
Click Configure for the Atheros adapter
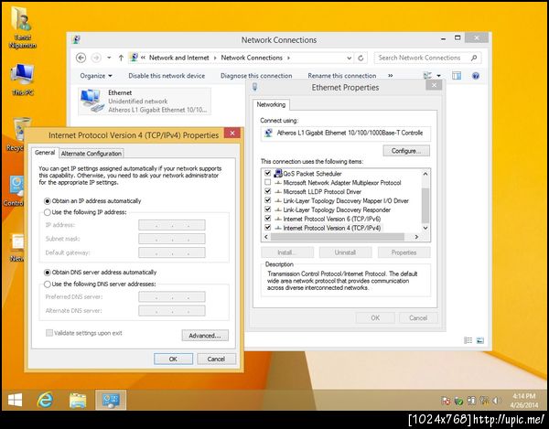pos(406,151)
